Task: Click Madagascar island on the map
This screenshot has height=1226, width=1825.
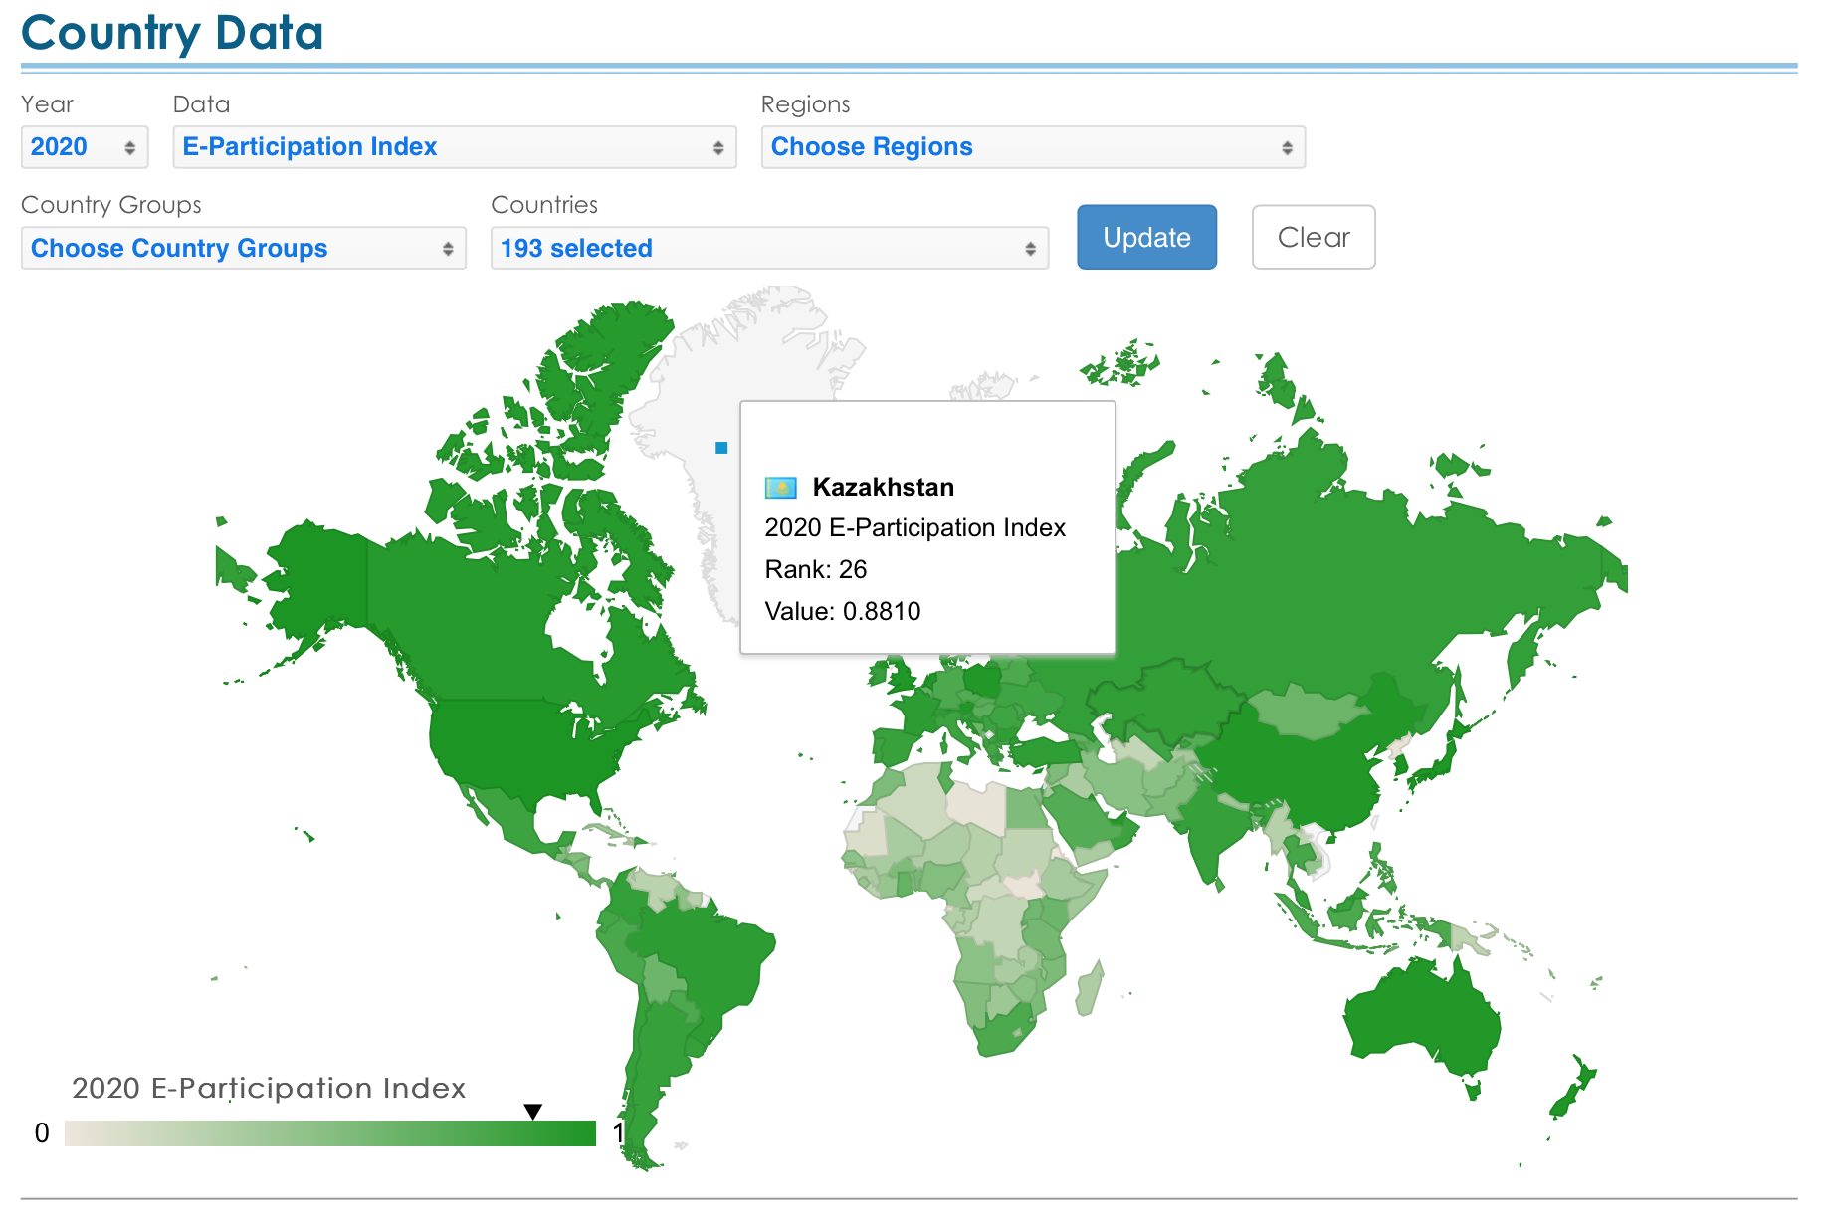Action: tap(1090, 988)
